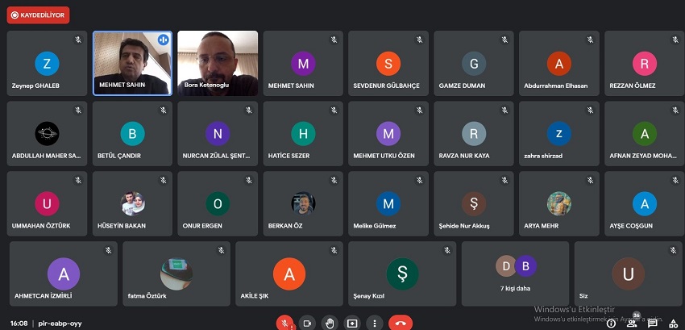
Task: Toggle the camera on or off
Action: pos(307,323)
